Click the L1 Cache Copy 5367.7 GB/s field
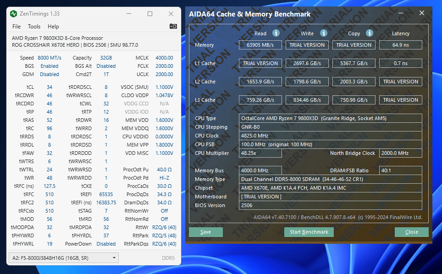442x274 pixels. click(x=354, y=63)
